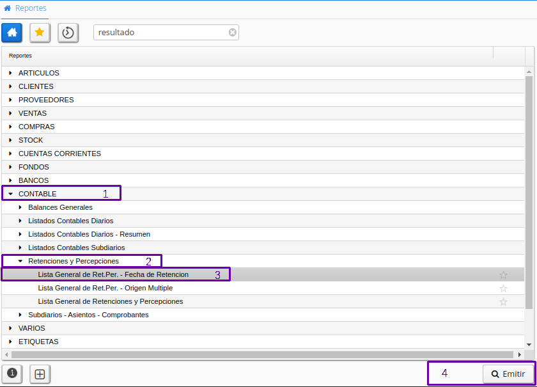Open recent reports history clock button
Viewport: 537px width, 387px height.
[68, 33]
